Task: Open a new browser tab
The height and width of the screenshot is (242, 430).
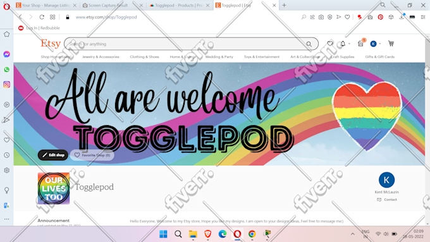Action: [x=284, y=5]
